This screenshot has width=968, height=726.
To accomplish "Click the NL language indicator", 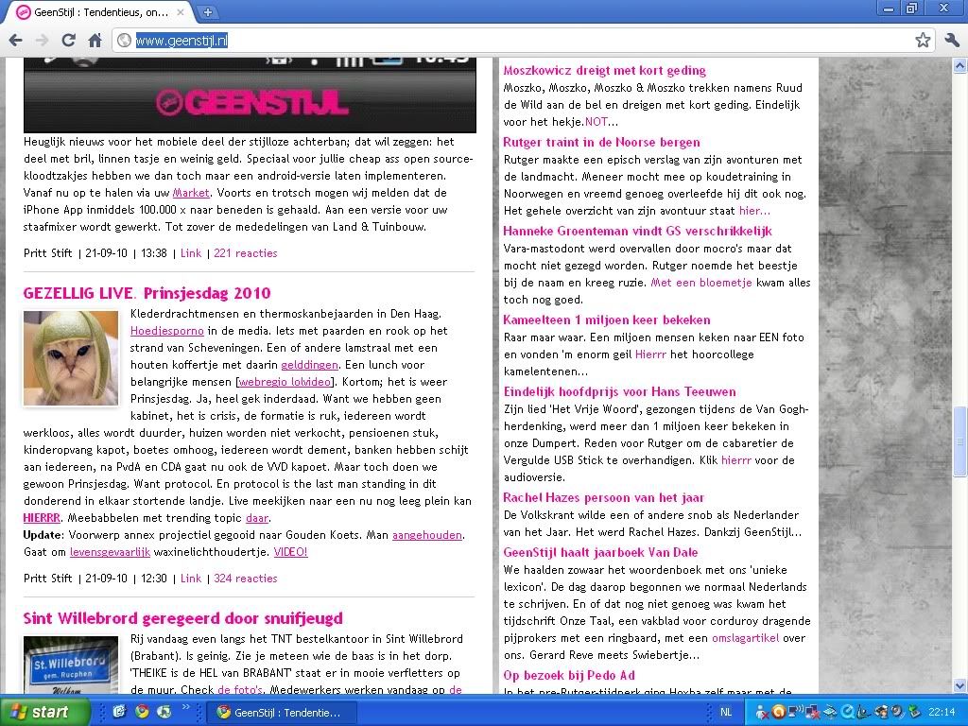I will click(x=726, y=713).
